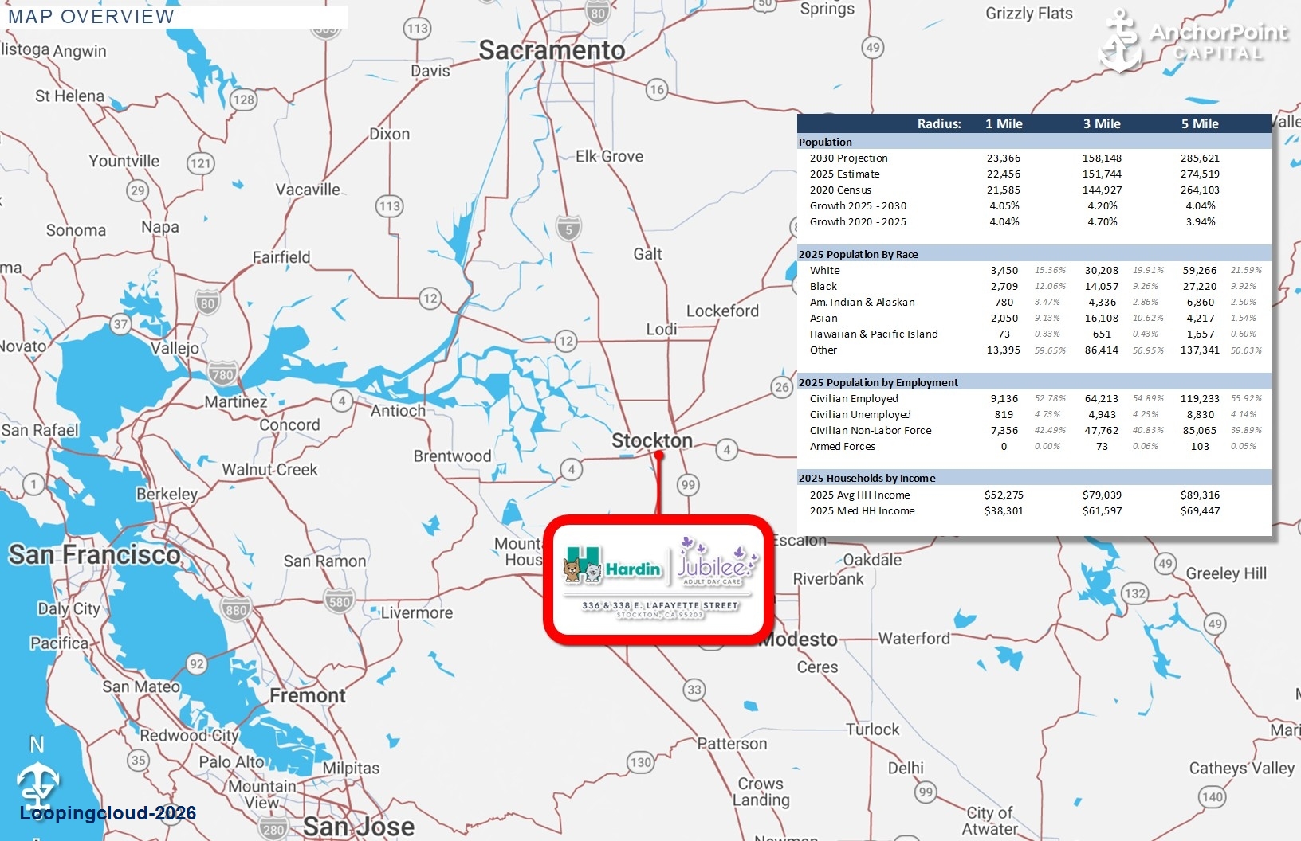1301x841 pixels.
Task: Click the Hardin pet logo in callout
Action: [613, 565]
